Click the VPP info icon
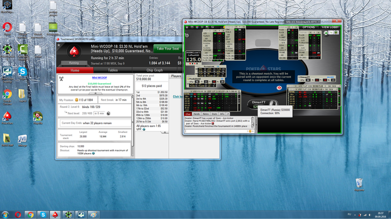Viewport: 391px width, 219px height. tap(144, 130)
